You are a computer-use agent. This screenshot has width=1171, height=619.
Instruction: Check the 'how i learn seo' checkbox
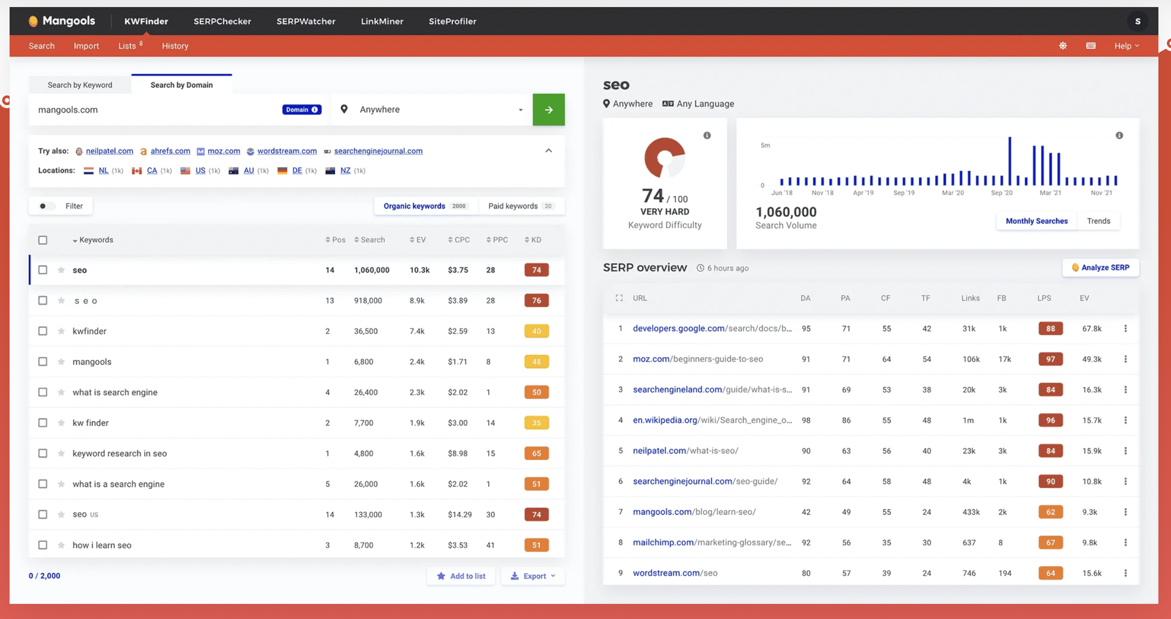point(43,545)
